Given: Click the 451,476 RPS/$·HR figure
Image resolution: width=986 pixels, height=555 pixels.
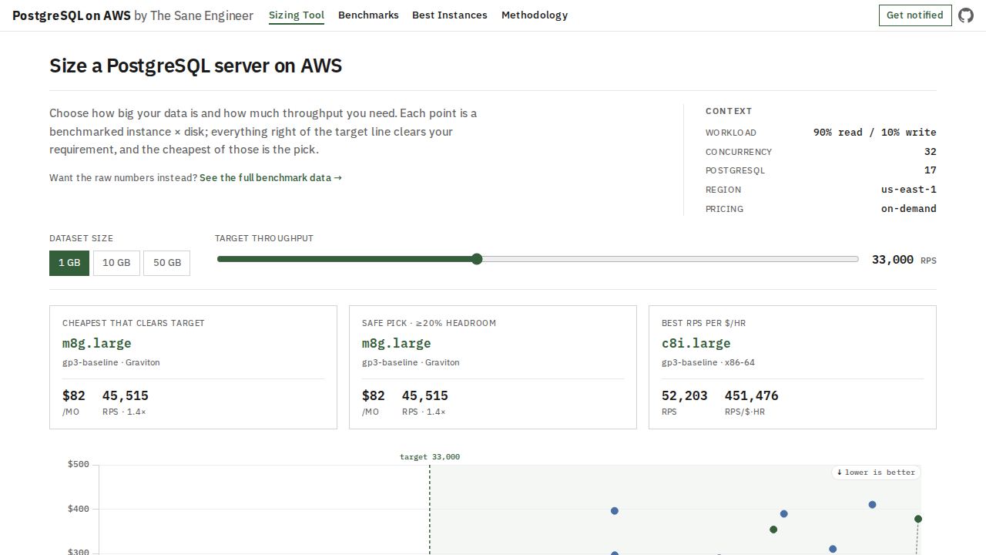Looking at the screenshot, I should click(x=752, y=395).
